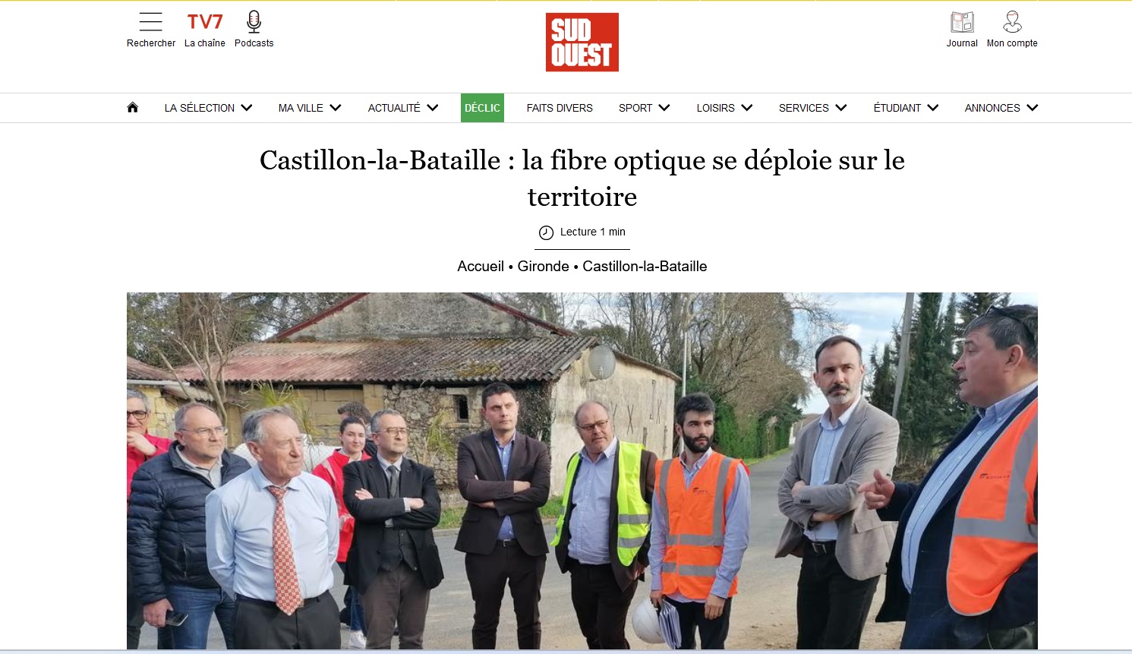Expand the LOISIRS dropdown menu
This screenshot has width=1132, height=654.
pos(725,108)
